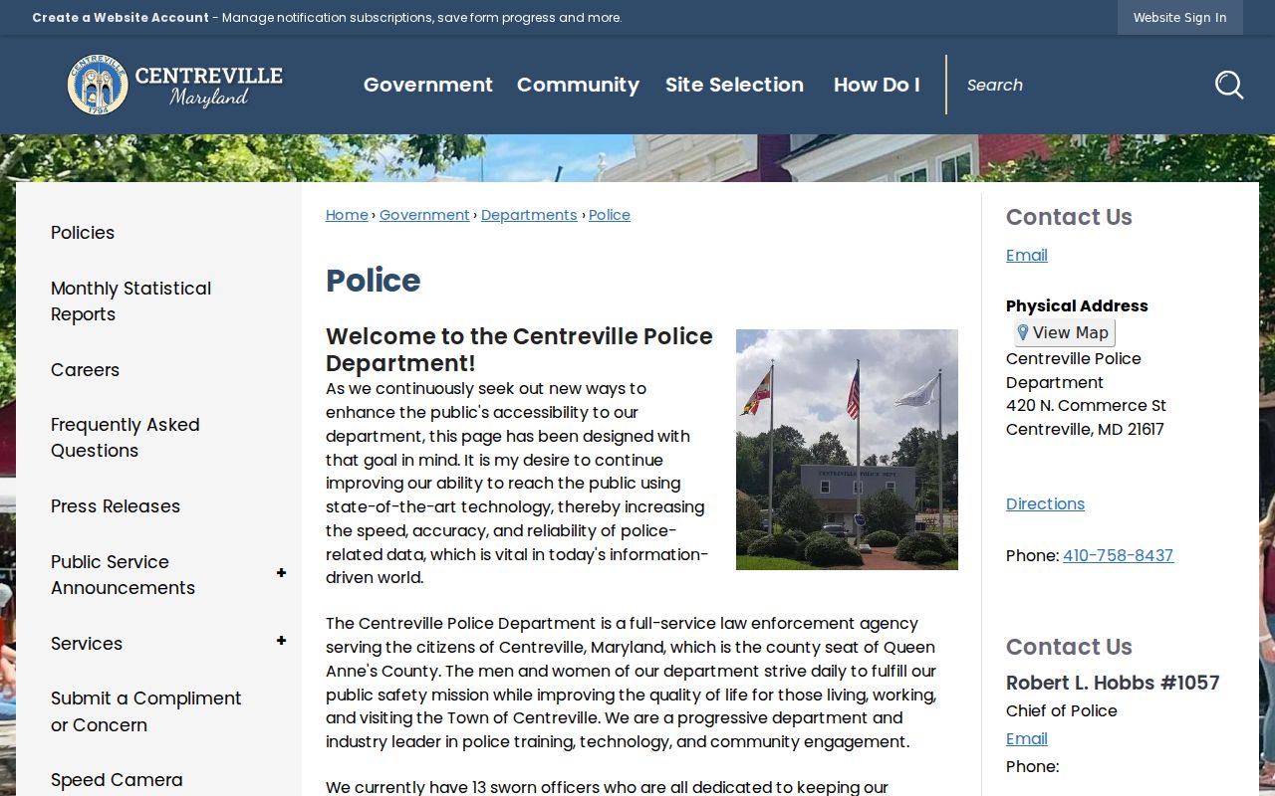
Task: Open Press Releases sidebar link
Action: (x=116, y=505)
